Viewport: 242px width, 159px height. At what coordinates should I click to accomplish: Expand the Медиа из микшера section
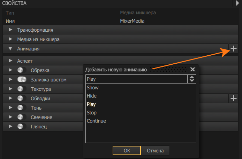(10, 39)
